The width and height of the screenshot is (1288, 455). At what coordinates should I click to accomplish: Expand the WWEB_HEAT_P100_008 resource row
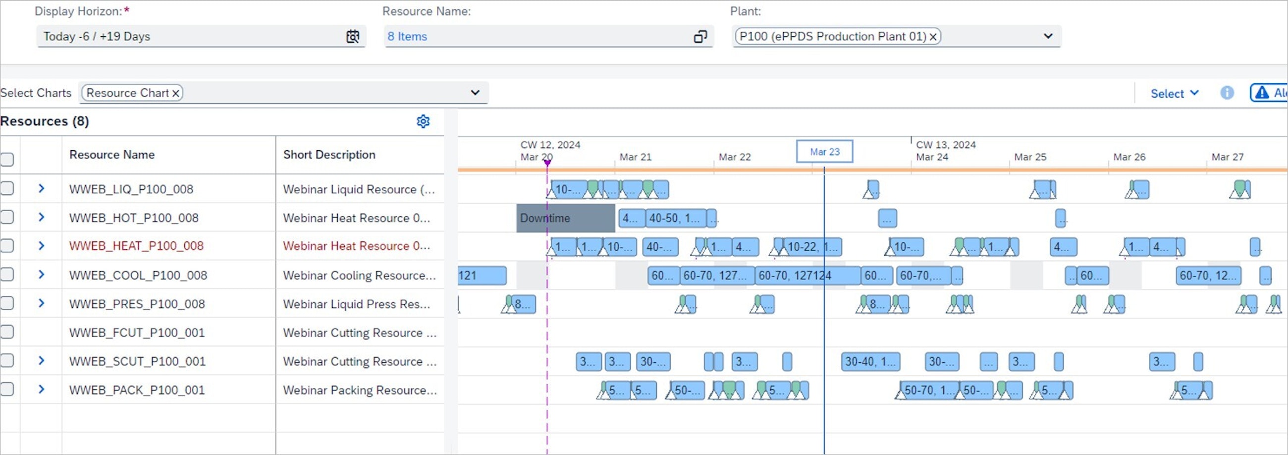[x=42, y=246]
